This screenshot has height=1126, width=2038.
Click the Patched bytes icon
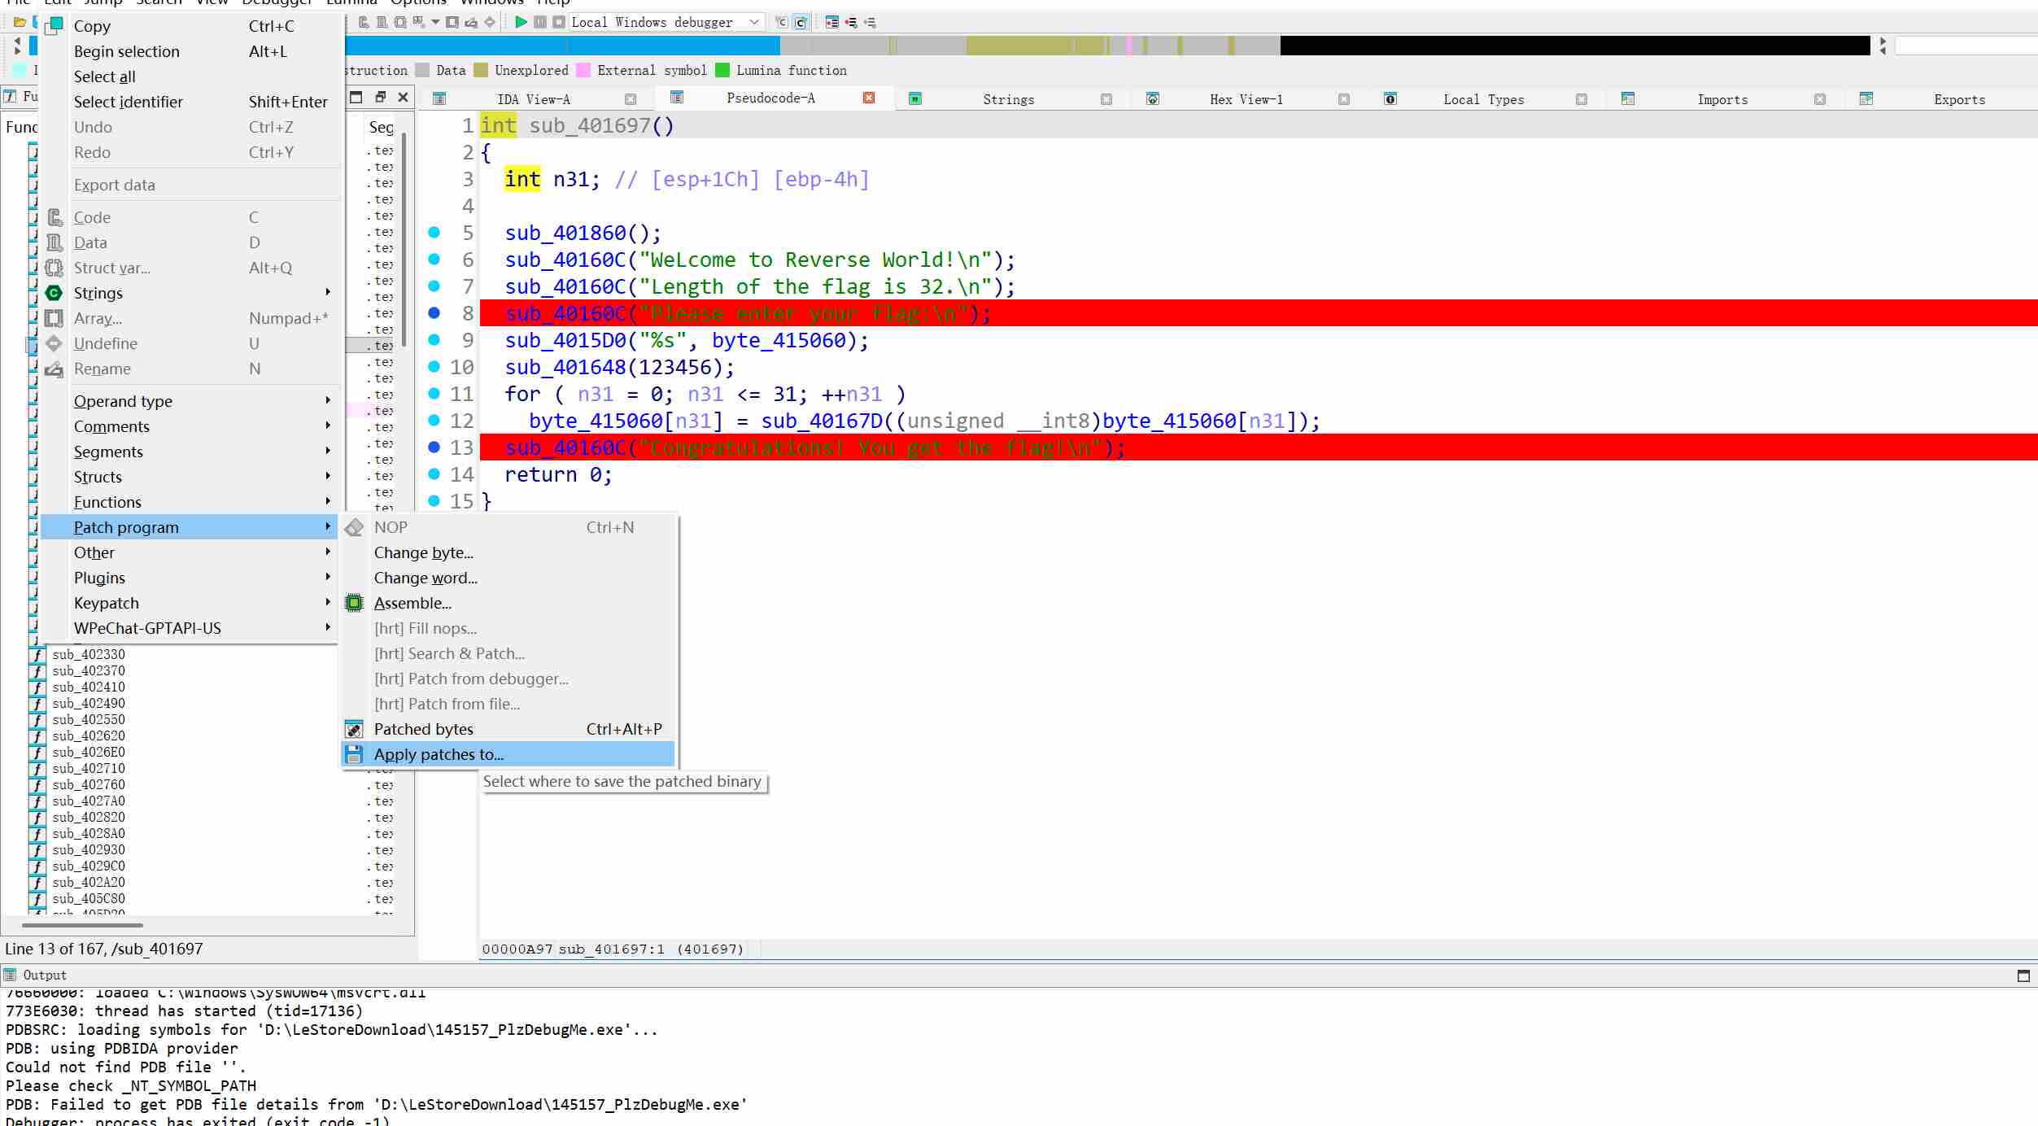pos(354,729)
